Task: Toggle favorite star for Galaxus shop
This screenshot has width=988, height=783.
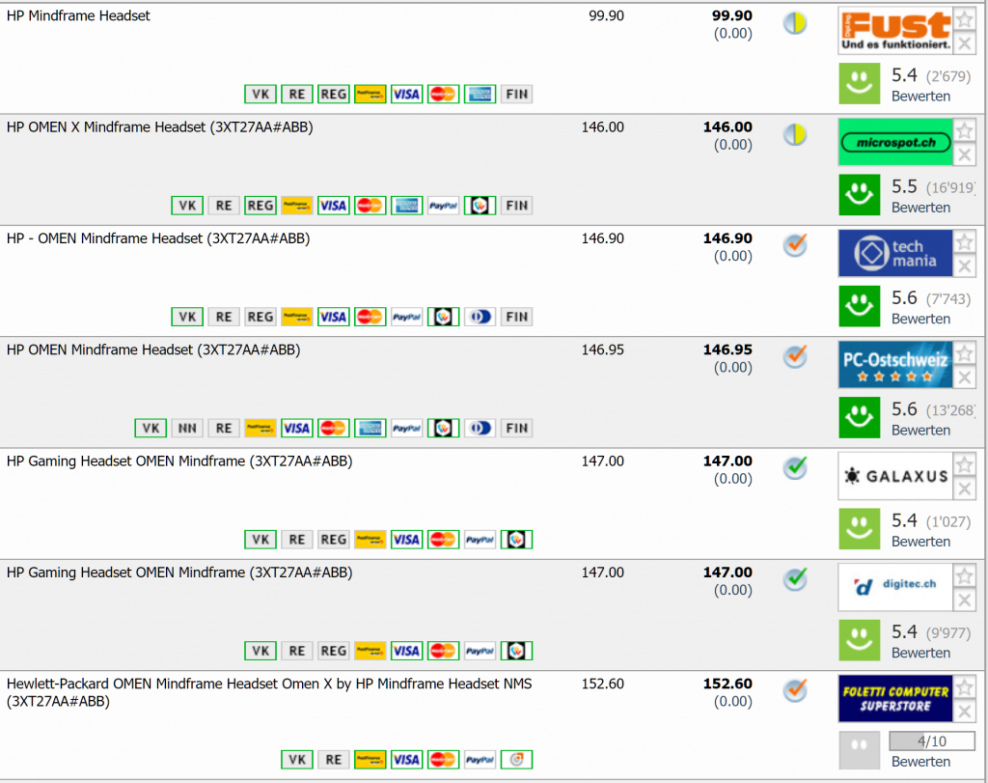Action: pos(964,464)
